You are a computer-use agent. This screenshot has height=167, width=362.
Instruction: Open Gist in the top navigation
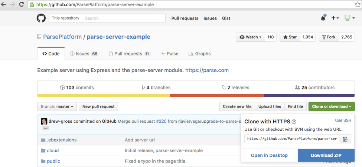click(x=226, y=18)
